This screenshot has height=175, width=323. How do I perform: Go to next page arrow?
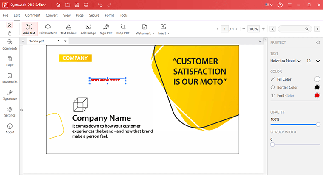(236, 29)
